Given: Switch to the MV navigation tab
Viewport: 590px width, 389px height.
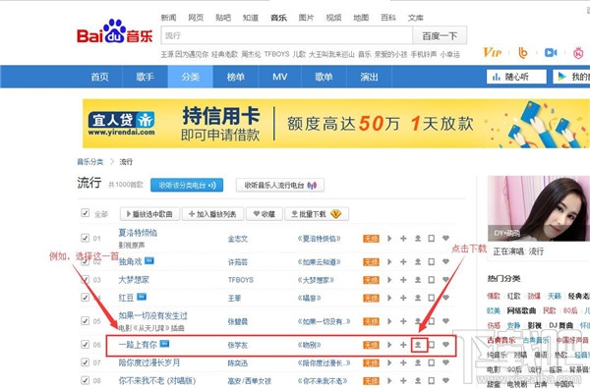Looking at the screenshot, I should [280, 77].
